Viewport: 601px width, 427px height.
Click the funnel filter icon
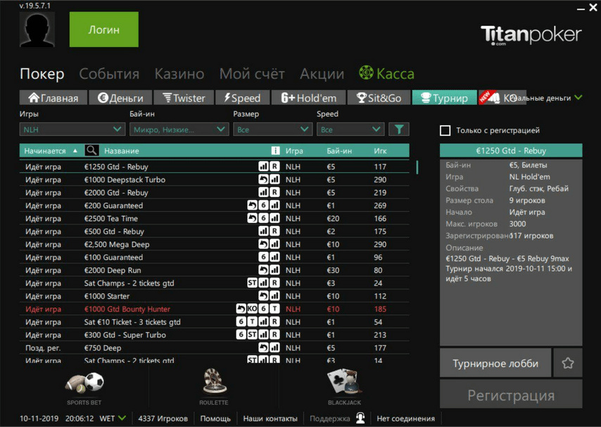398,129
